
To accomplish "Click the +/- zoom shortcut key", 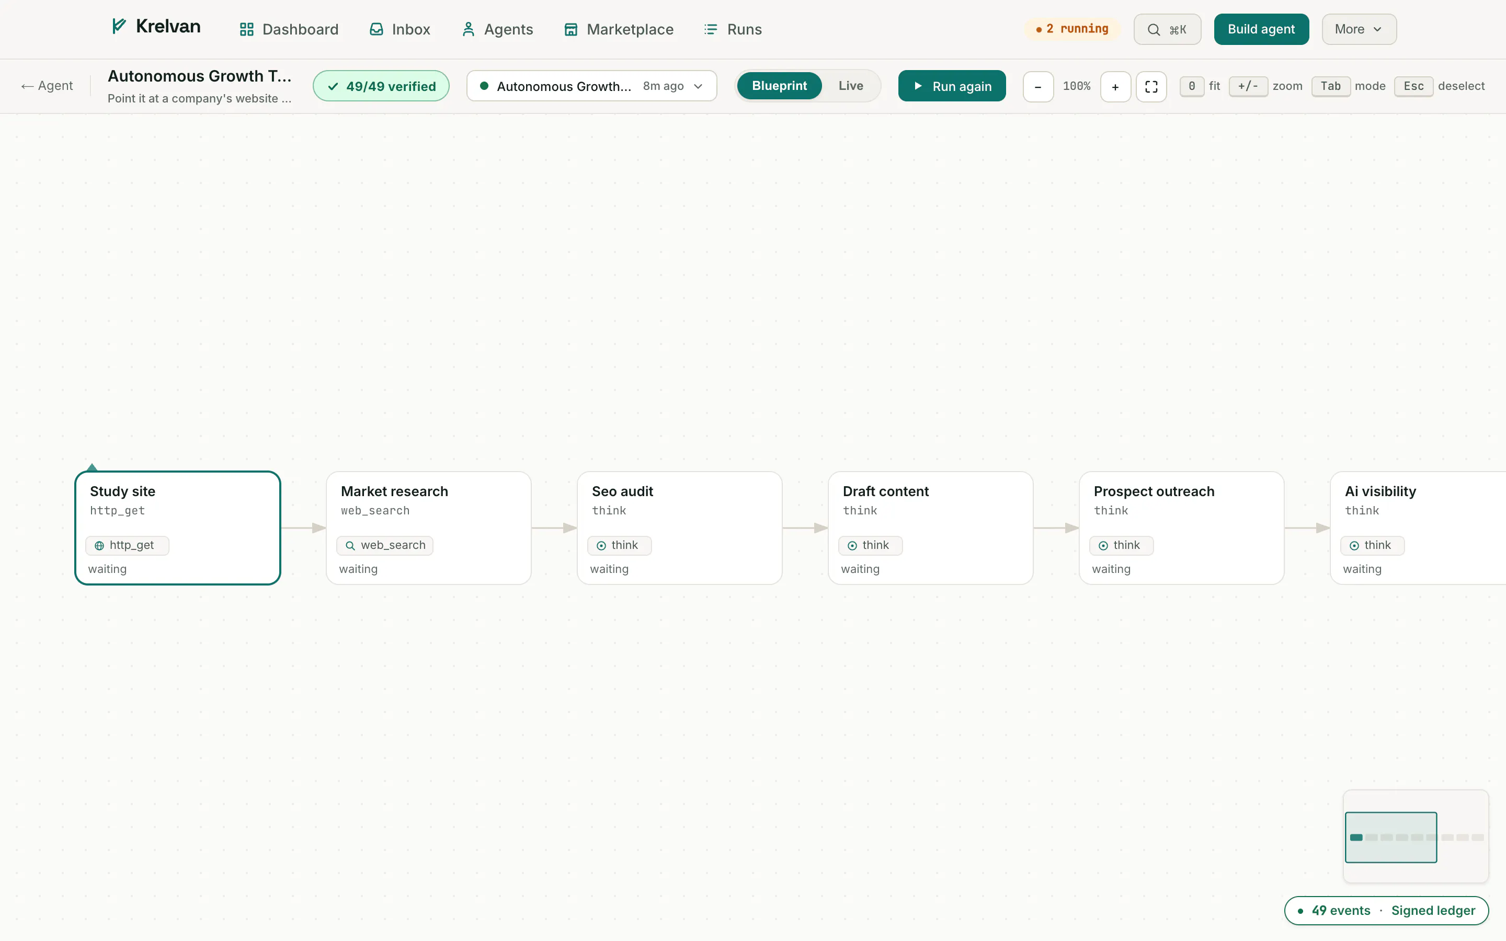I will click(x=1248, y=86).
